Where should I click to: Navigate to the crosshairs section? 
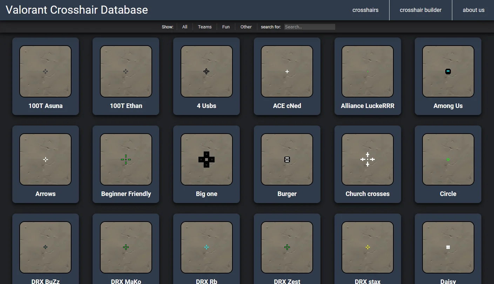pyautogui.click(x=365, y=10)
